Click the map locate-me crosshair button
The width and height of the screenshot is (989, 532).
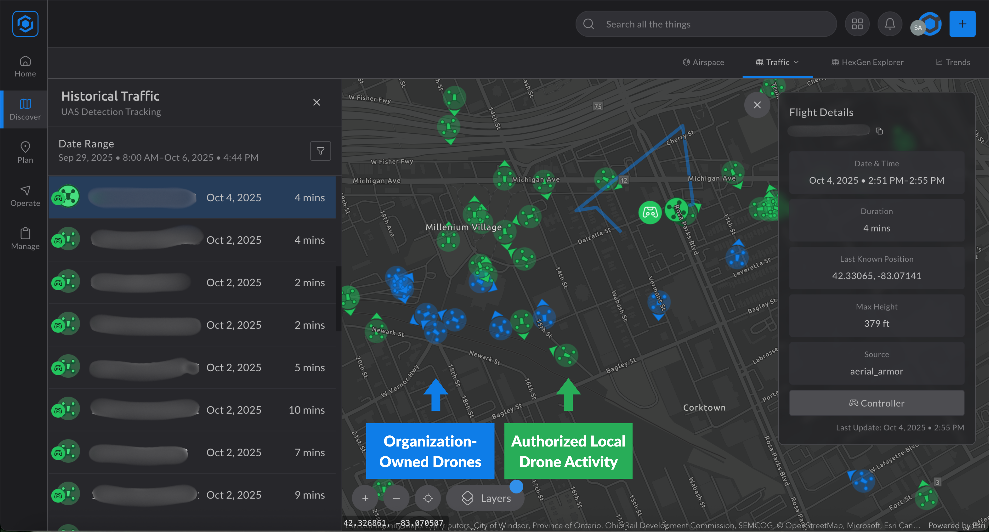[428, 498]
